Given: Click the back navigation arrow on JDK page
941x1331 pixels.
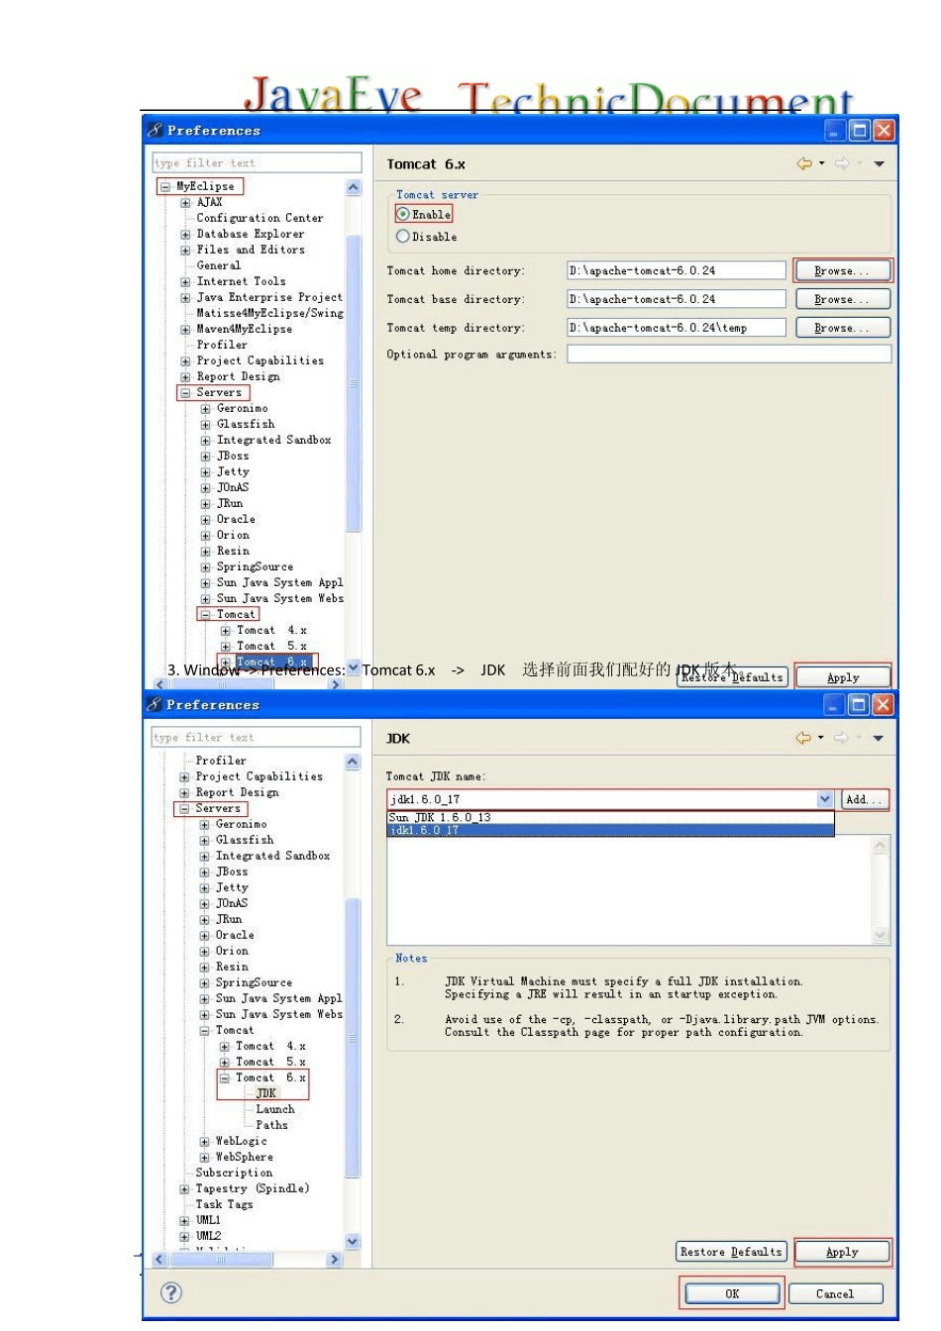Looking at the screenshot, I should click(803, 738).
